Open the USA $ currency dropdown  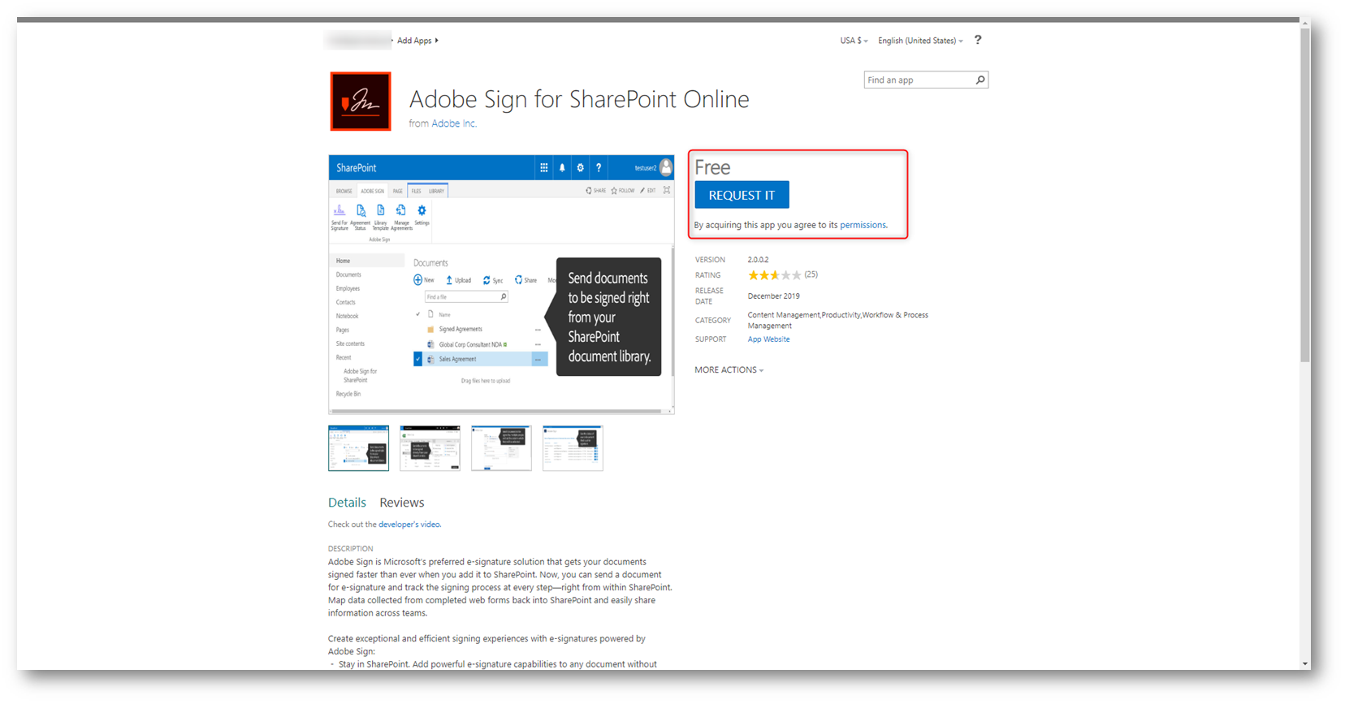click(854, 41)
